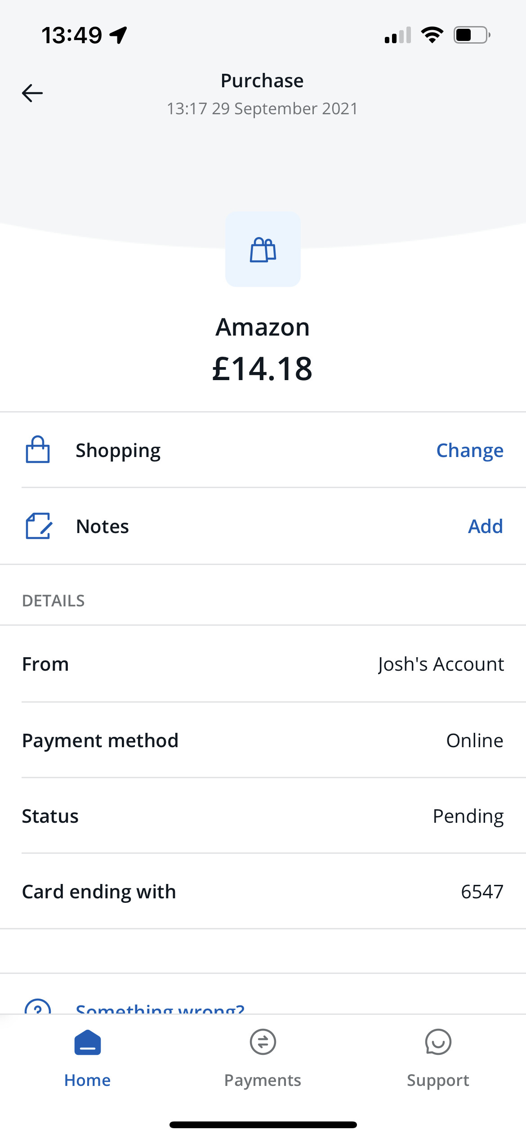This screenshot has width=526, height=1139.
Task: Change the Shopping category
Action: 470,450
